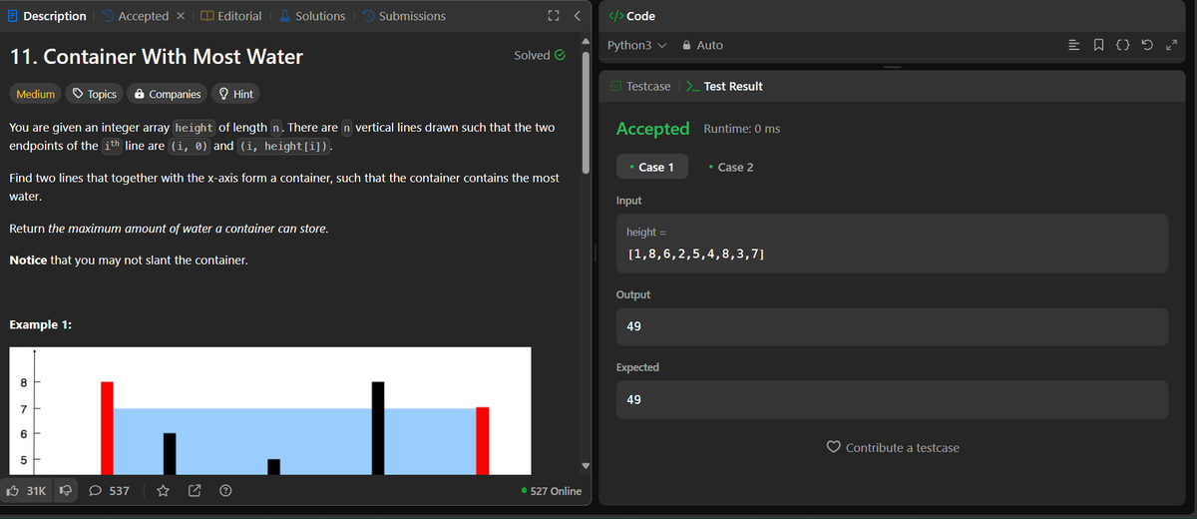Click the Code panel header icon
The height and width of the screenshot is (519, 1197).
coord(615,16)
